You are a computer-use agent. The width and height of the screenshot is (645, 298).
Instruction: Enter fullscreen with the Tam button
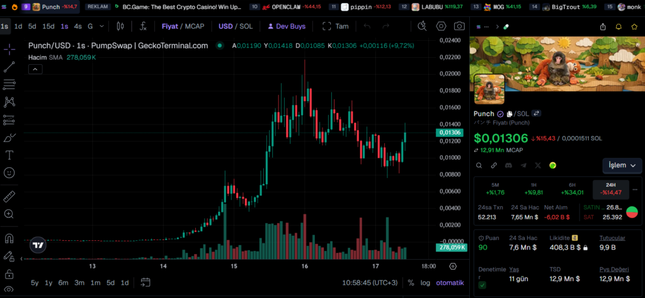click(x=336, y=26)
